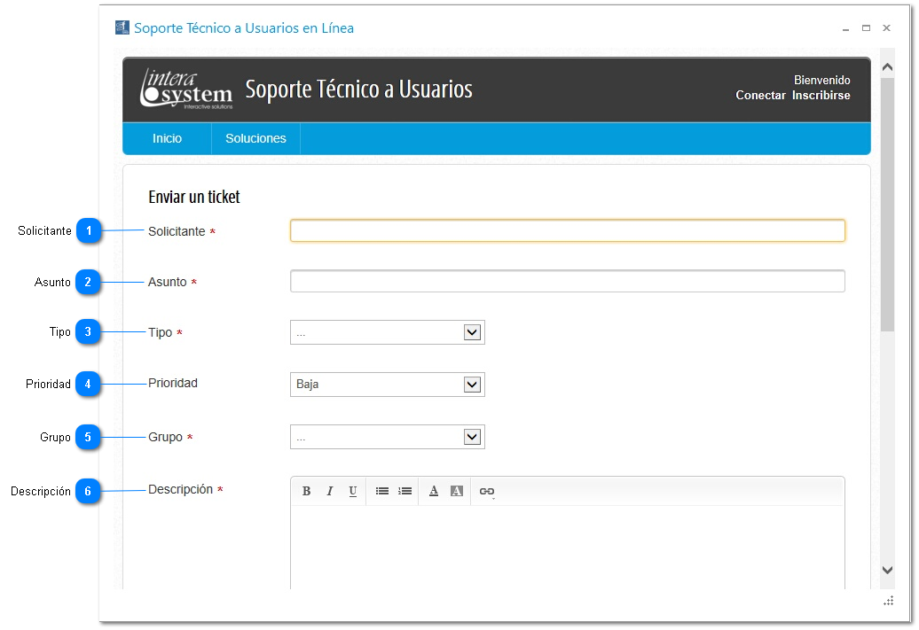This screenshot has height=630, width=919.
Task: Click the app icon in title bar
Action: pyautogui.click(x=122, y=27)
